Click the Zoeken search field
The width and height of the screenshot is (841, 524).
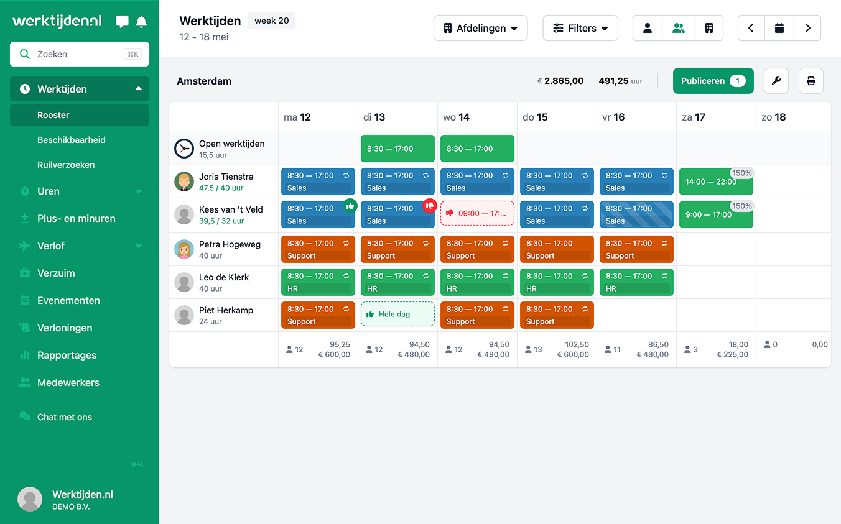80,54
